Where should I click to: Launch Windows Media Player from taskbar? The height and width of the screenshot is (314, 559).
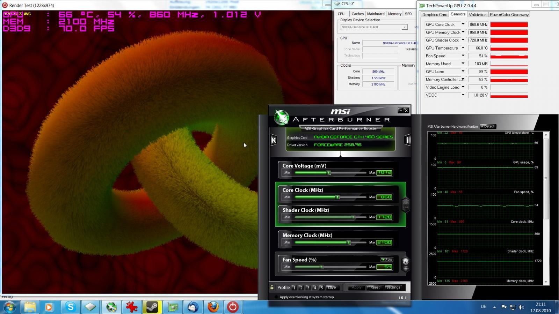tap(49, 307)
